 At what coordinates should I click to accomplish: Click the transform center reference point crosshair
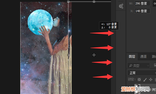coord(94,55)
